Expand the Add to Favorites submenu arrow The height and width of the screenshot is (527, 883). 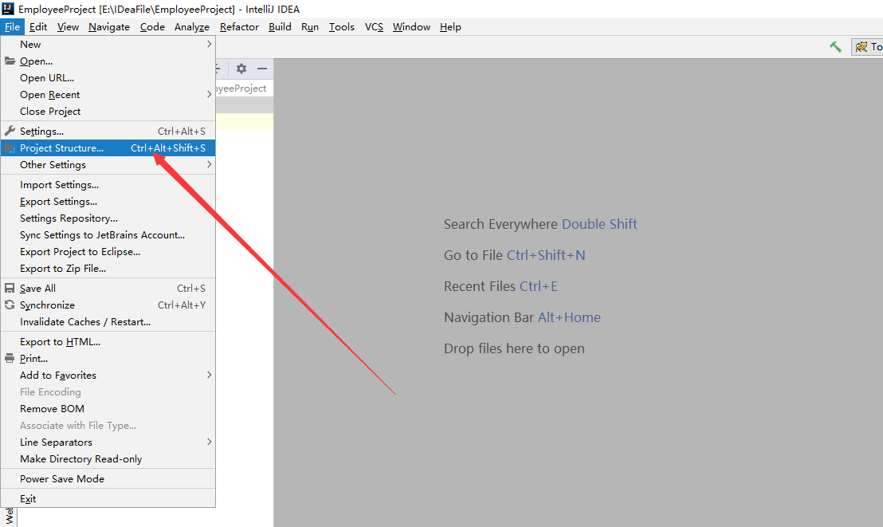point(210,375)
